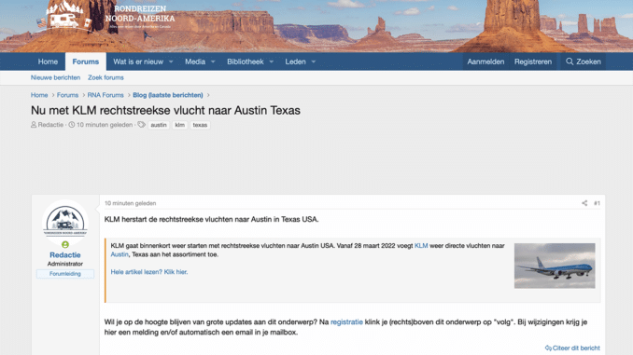The height and width of the screenshot is (355, 633).
Task: Expand the Wat is er nieuw dropdown arrow
Action: [171, 61]
